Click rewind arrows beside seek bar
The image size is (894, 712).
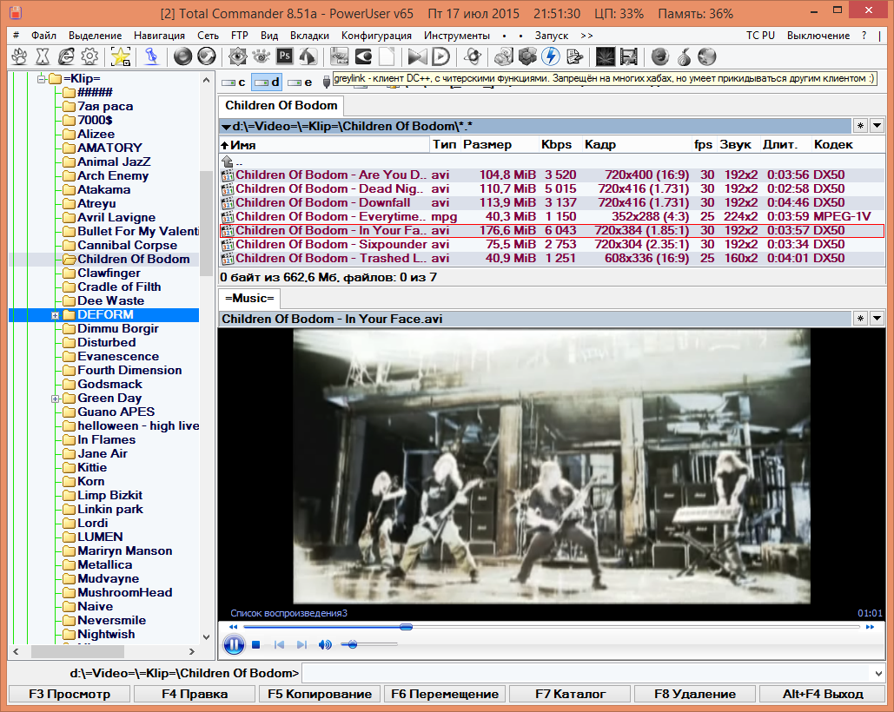click(233, 627)
